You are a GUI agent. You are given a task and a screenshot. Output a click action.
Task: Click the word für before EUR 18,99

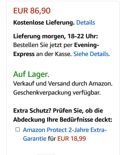[52, 139]
